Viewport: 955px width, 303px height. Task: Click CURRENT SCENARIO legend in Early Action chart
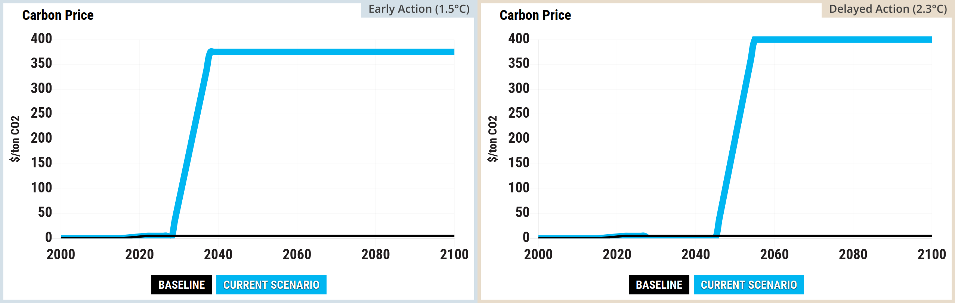coord(271,285)
